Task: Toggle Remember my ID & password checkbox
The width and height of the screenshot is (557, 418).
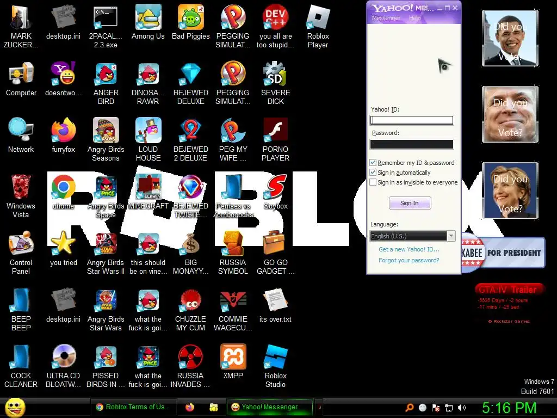Action: [373, 162]
